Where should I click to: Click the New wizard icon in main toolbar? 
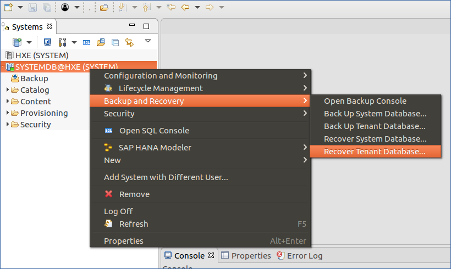[9, 7]
